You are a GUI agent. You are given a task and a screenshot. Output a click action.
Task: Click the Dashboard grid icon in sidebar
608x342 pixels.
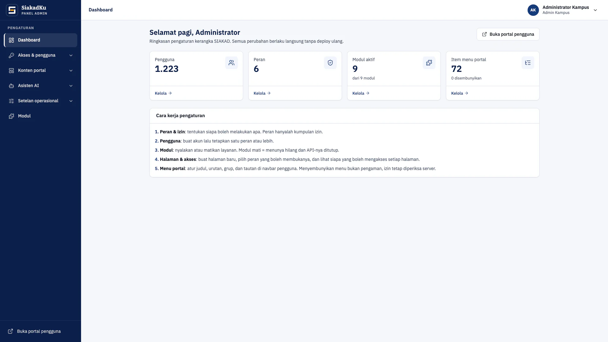(x=11, y=40)
